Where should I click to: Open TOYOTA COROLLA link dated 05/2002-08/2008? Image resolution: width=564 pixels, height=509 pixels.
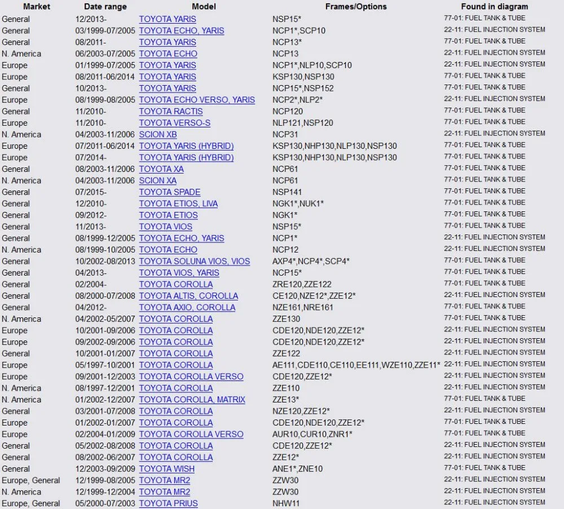[176, 446]
